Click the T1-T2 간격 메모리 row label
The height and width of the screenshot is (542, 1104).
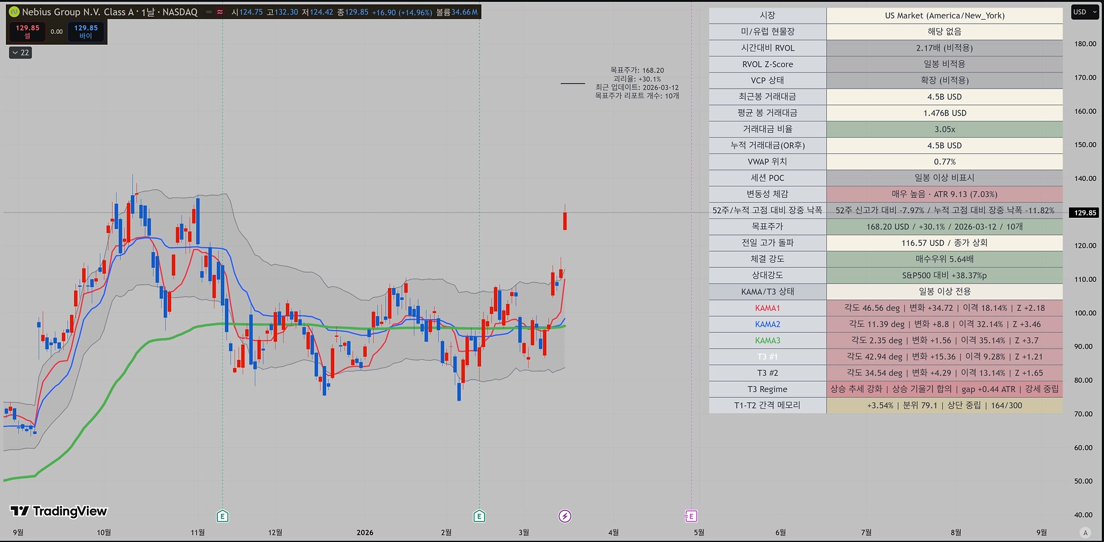coord(768,405)
